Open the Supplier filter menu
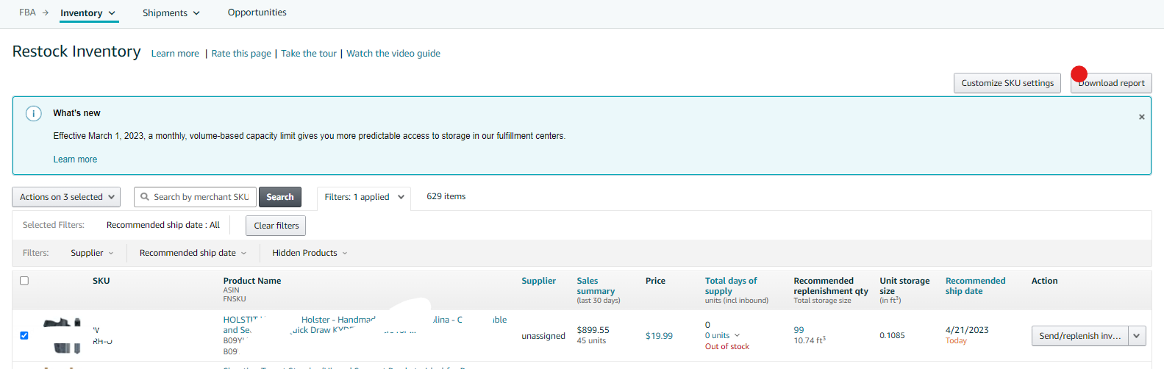The width and height of the screenshot is (1164, 369). tap(92, 253)
